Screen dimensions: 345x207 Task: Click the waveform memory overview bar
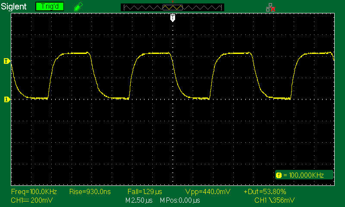point(172,7)
